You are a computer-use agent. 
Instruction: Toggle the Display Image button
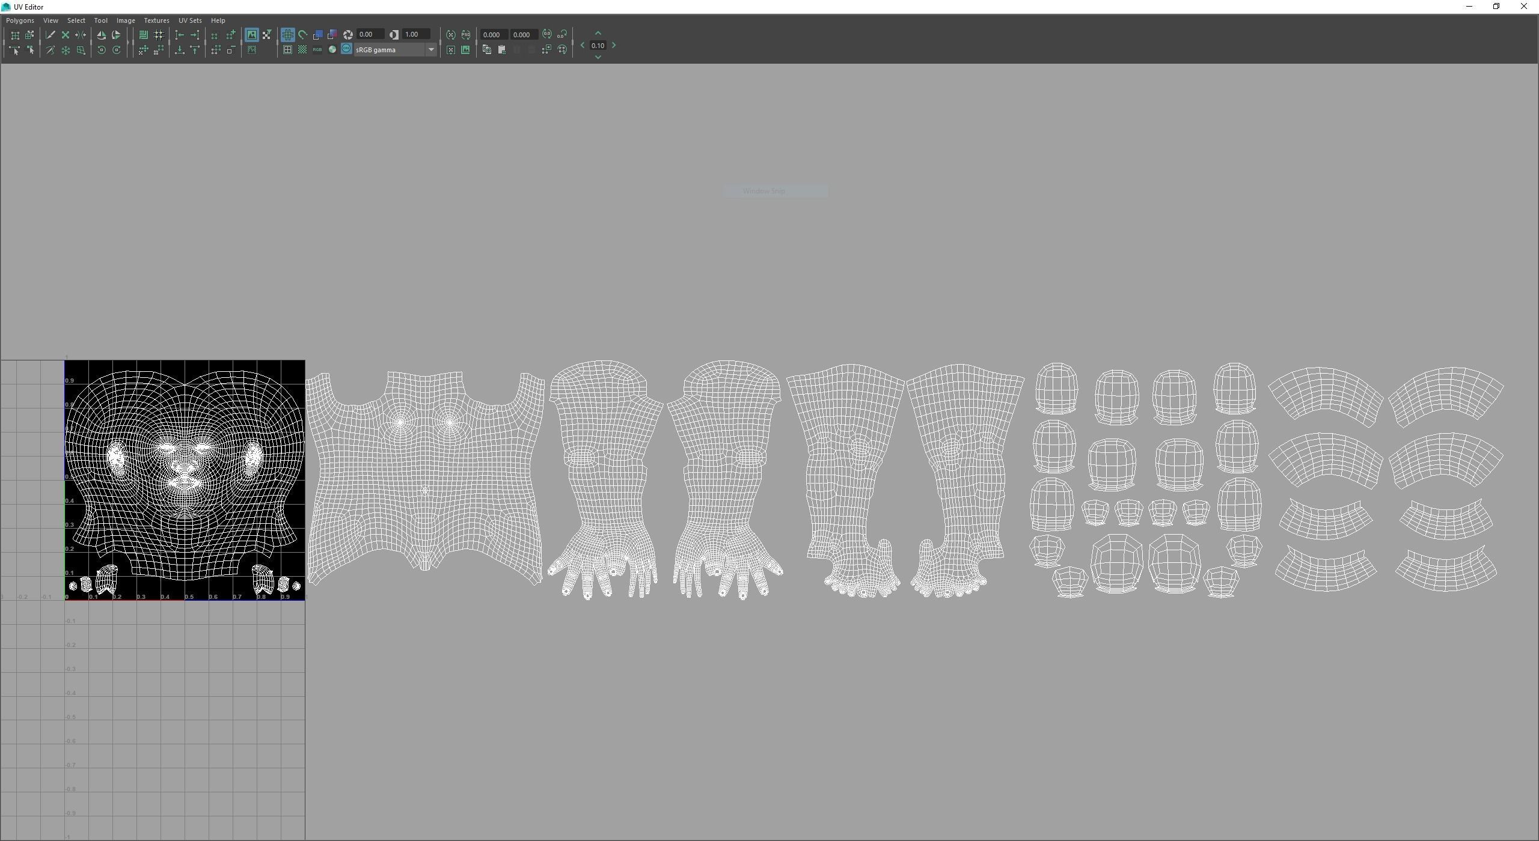(x=251, y=35)
